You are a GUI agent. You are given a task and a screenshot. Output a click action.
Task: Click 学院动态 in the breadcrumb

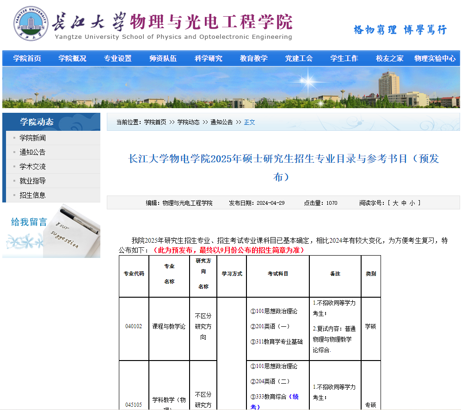point(188,122)
